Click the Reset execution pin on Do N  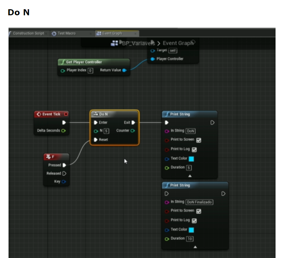click(x=96, y=140)
